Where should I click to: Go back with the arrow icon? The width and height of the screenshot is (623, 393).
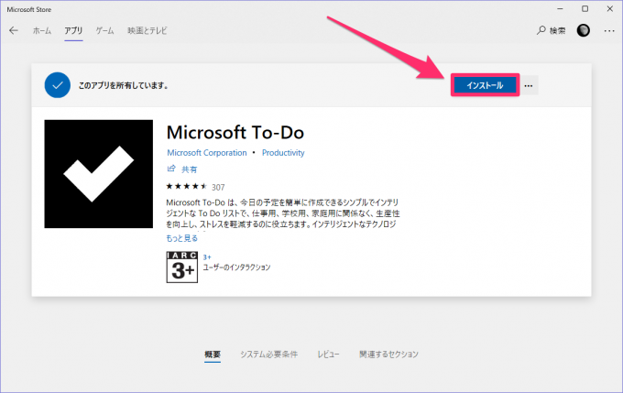coord(14,30)
